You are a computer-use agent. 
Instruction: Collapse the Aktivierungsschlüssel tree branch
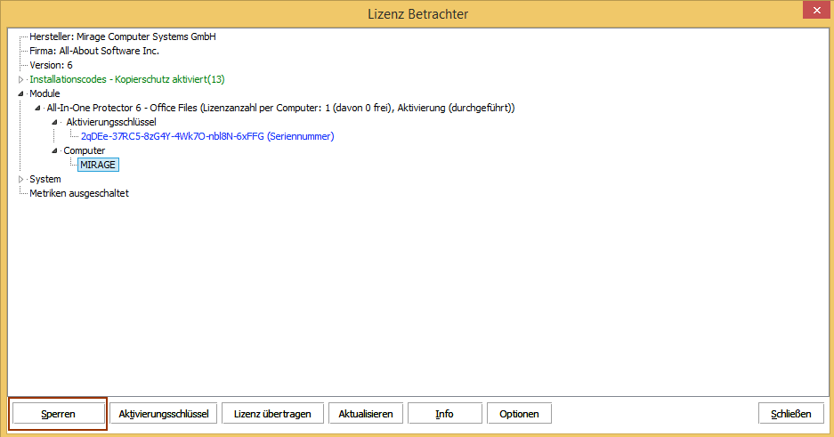pos(55,123)
